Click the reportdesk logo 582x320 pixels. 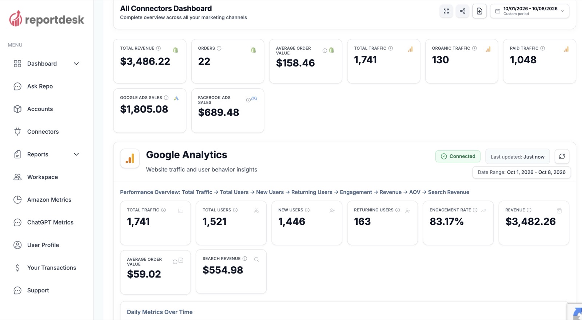point(47,19)
